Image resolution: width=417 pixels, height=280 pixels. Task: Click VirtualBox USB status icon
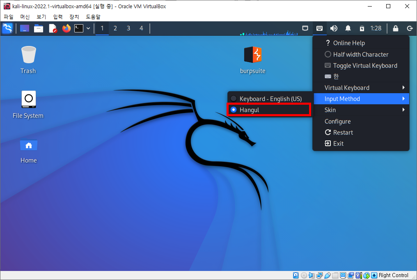[328, 275]
